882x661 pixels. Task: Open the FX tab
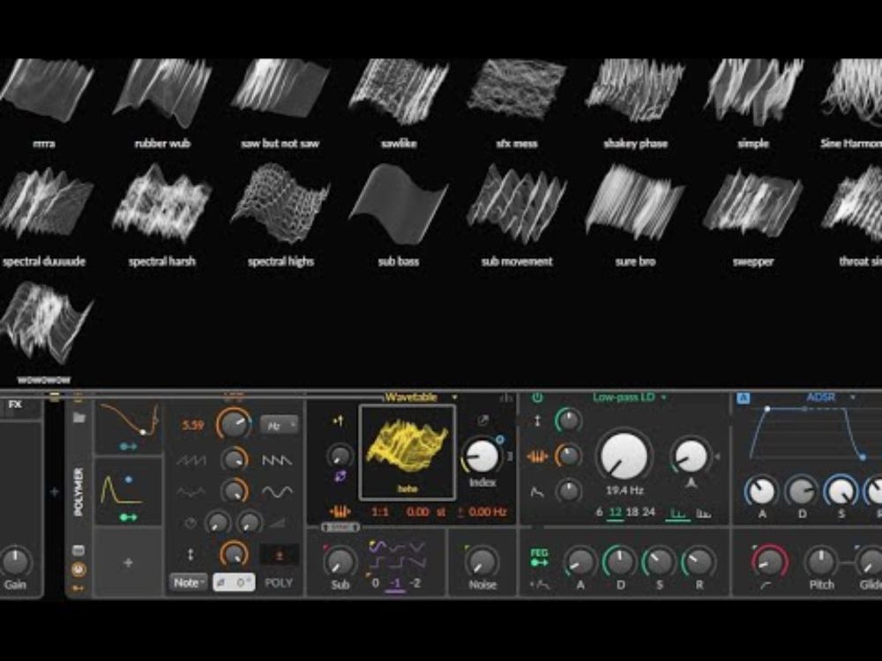(x=15, y=405)
